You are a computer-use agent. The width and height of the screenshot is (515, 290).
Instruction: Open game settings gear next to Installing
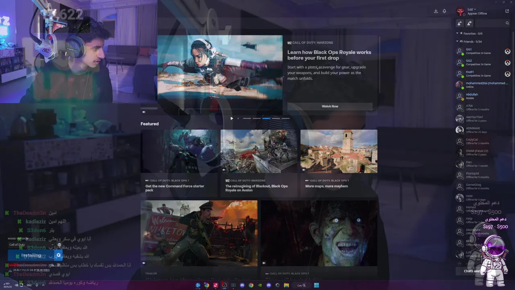[58, 255]
